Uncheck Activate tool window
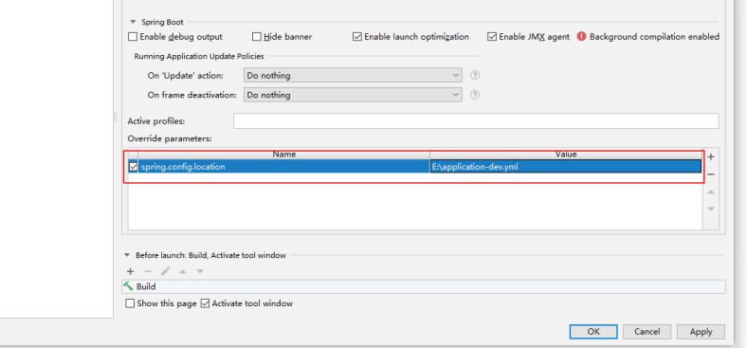747x348 pixels. click(x=206, y=303)
